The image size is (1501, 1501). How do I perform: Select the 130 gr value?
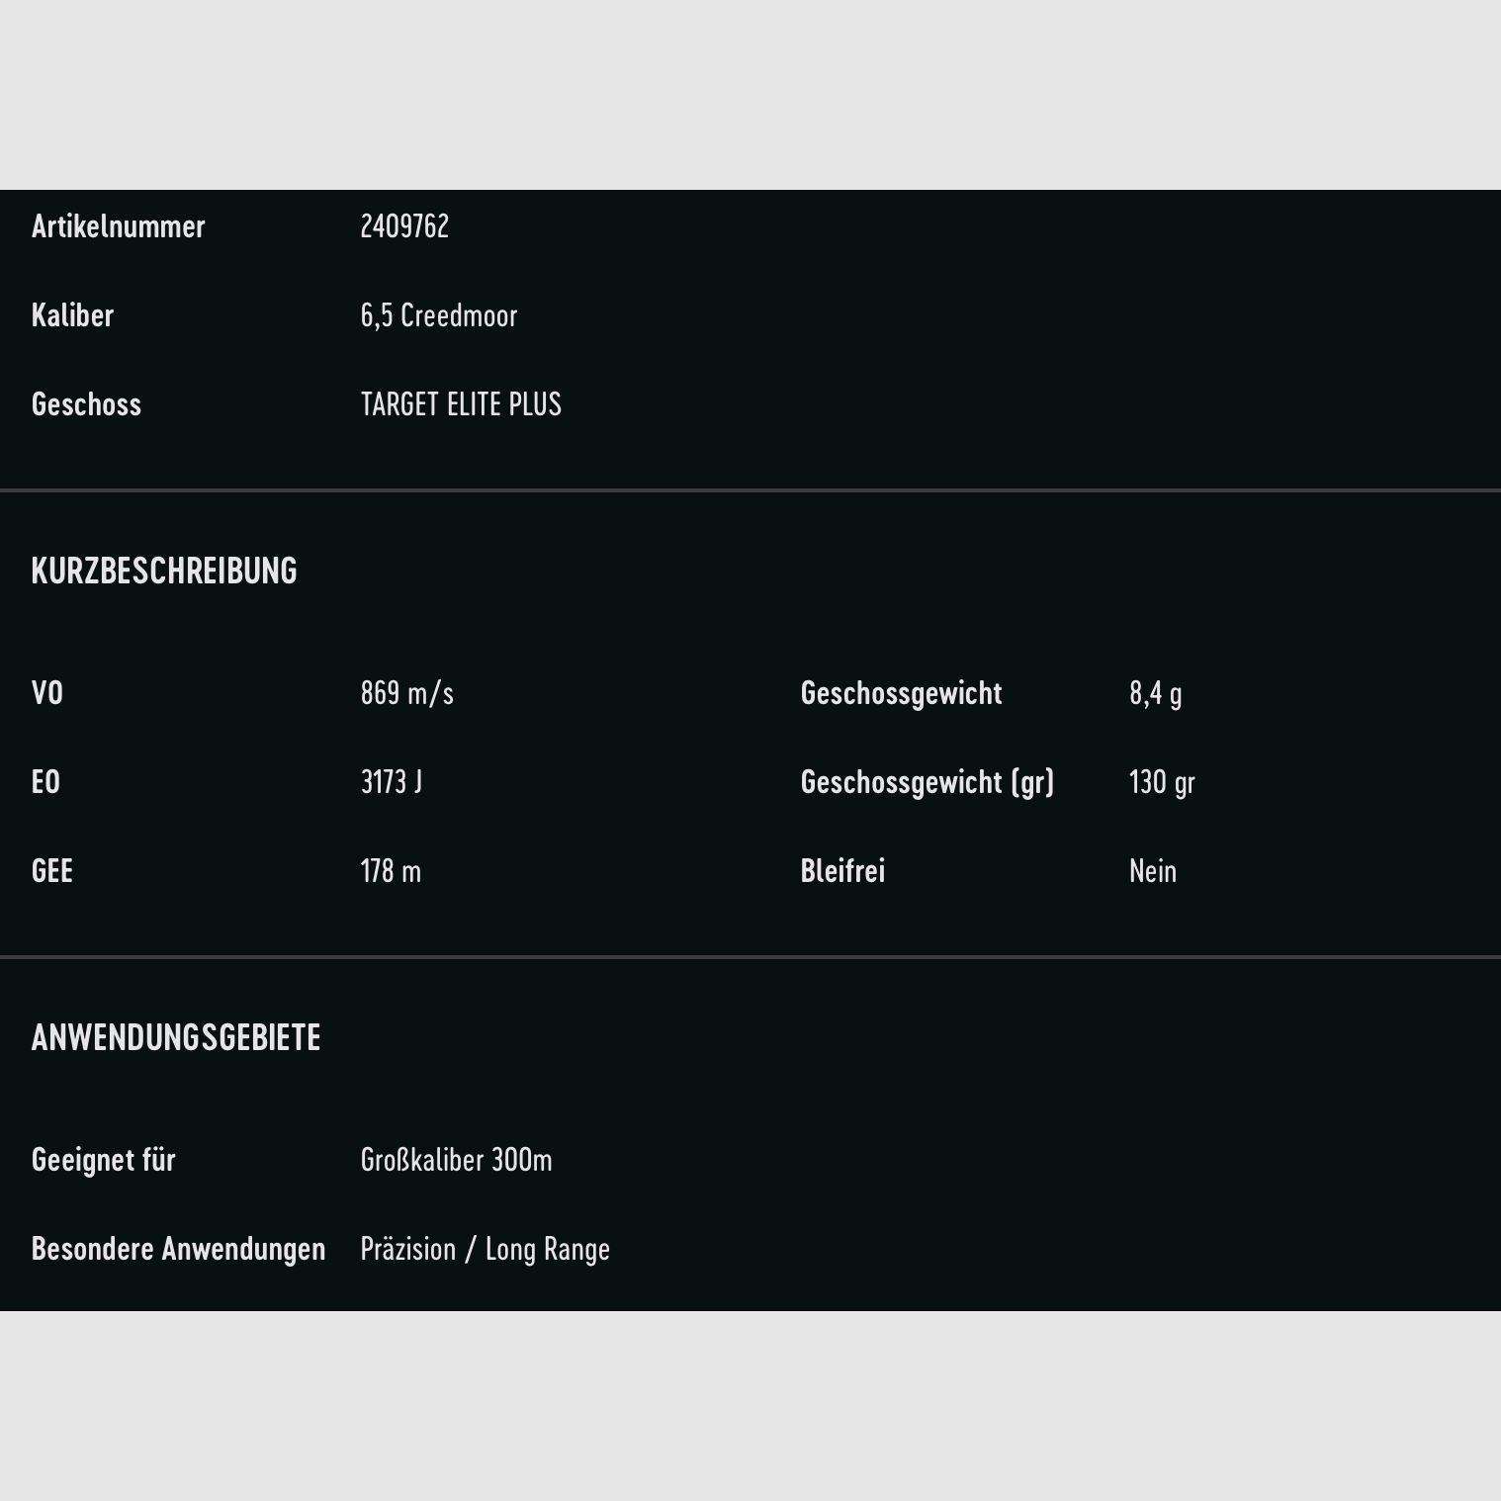pyautogui.click(x=1162, y=782)
